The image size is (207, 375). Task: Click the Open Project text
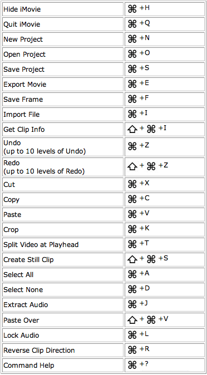[24, 55]
